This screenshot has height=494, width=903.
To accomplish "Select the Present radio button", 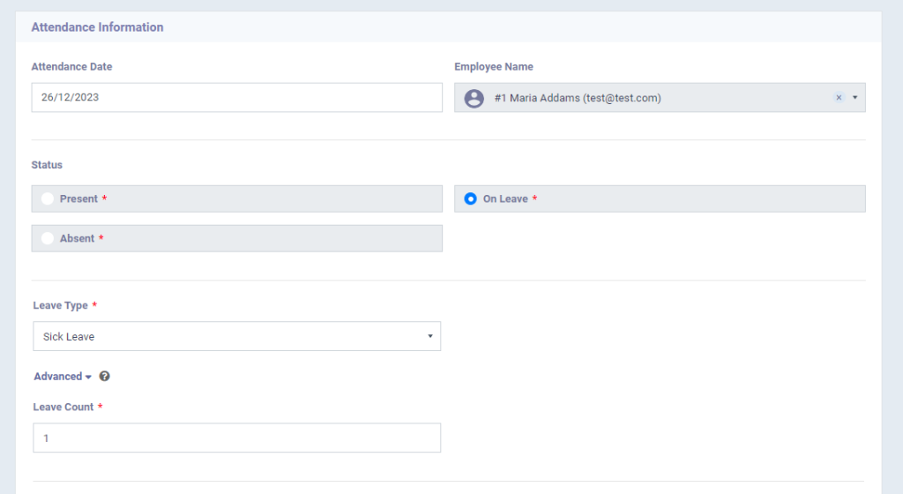I will (47, 199).
